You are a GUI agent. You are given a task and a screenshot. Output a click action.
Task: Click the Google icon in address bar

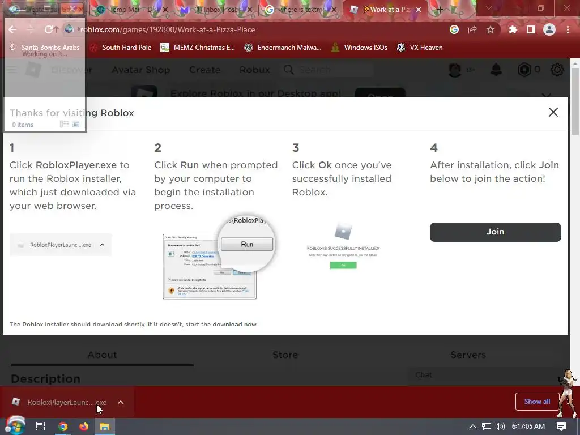click(x=454, y=29)
